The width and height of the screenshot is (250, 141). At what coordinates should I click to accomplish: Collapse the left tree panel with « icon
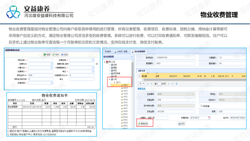(132, 57)
